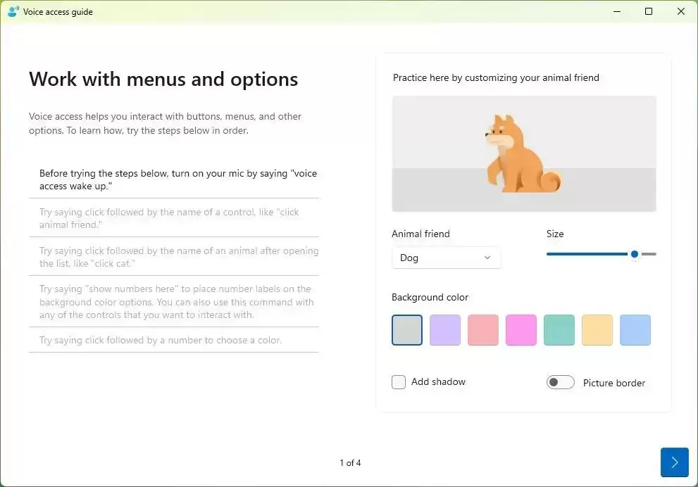Select the gray background color swatch
The height and width of the screenshot is (487, 698).
click(407, 330)
